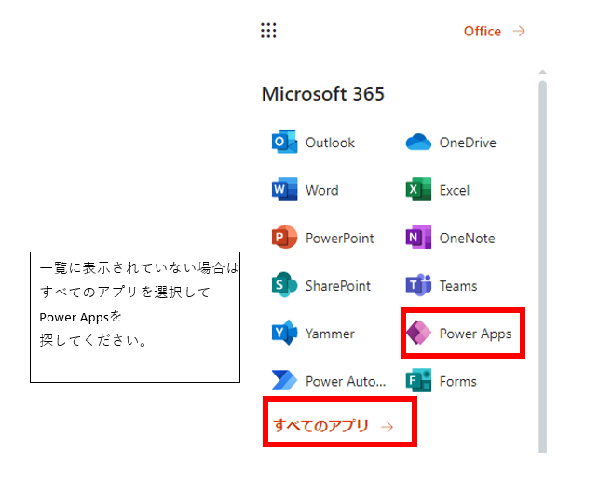Click the scrollbar up arrow
The width and height of the screenshot is (599, 491).
[542, 72]
